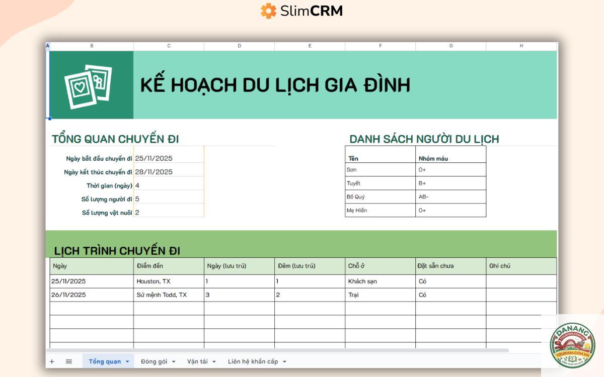Select blood type AB- cell
This screenshot has width=604, height=377.
pyautogui.click(x=450, y=197)
